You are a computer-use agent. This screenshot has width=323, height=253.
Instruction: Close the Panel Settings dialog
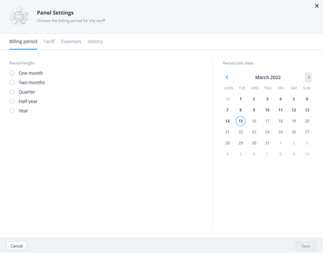(x=316, y=6)
